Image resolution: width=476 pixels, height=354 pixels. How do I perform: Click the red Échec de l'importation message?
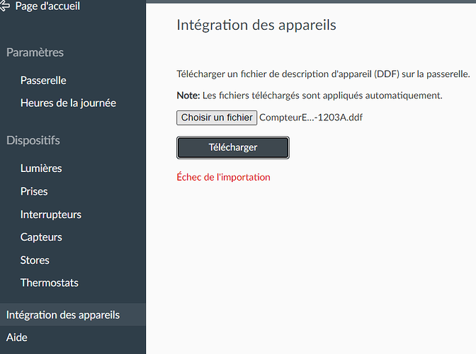[x=223, y=177]
